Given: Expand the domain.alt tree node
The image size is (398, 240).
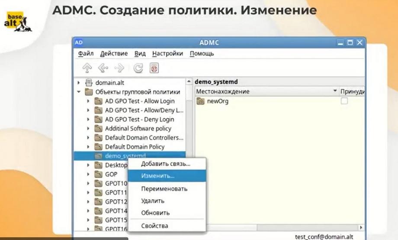Looking at the screenshot, I should (79, 83).
